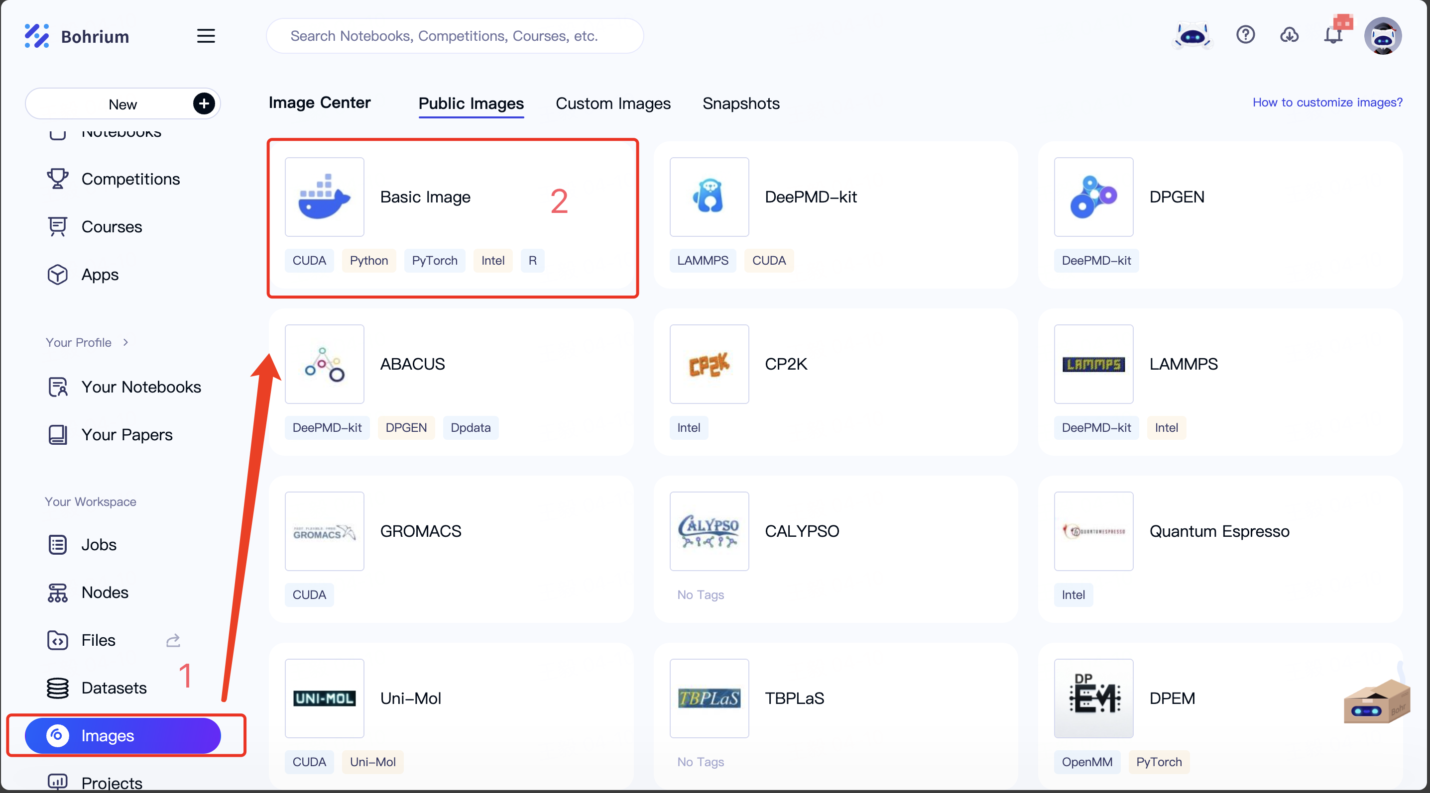Viewport: 1430px width, 793px height.
Task: Click the R tag on Basic Image
Action: click(x=532, y=261)
